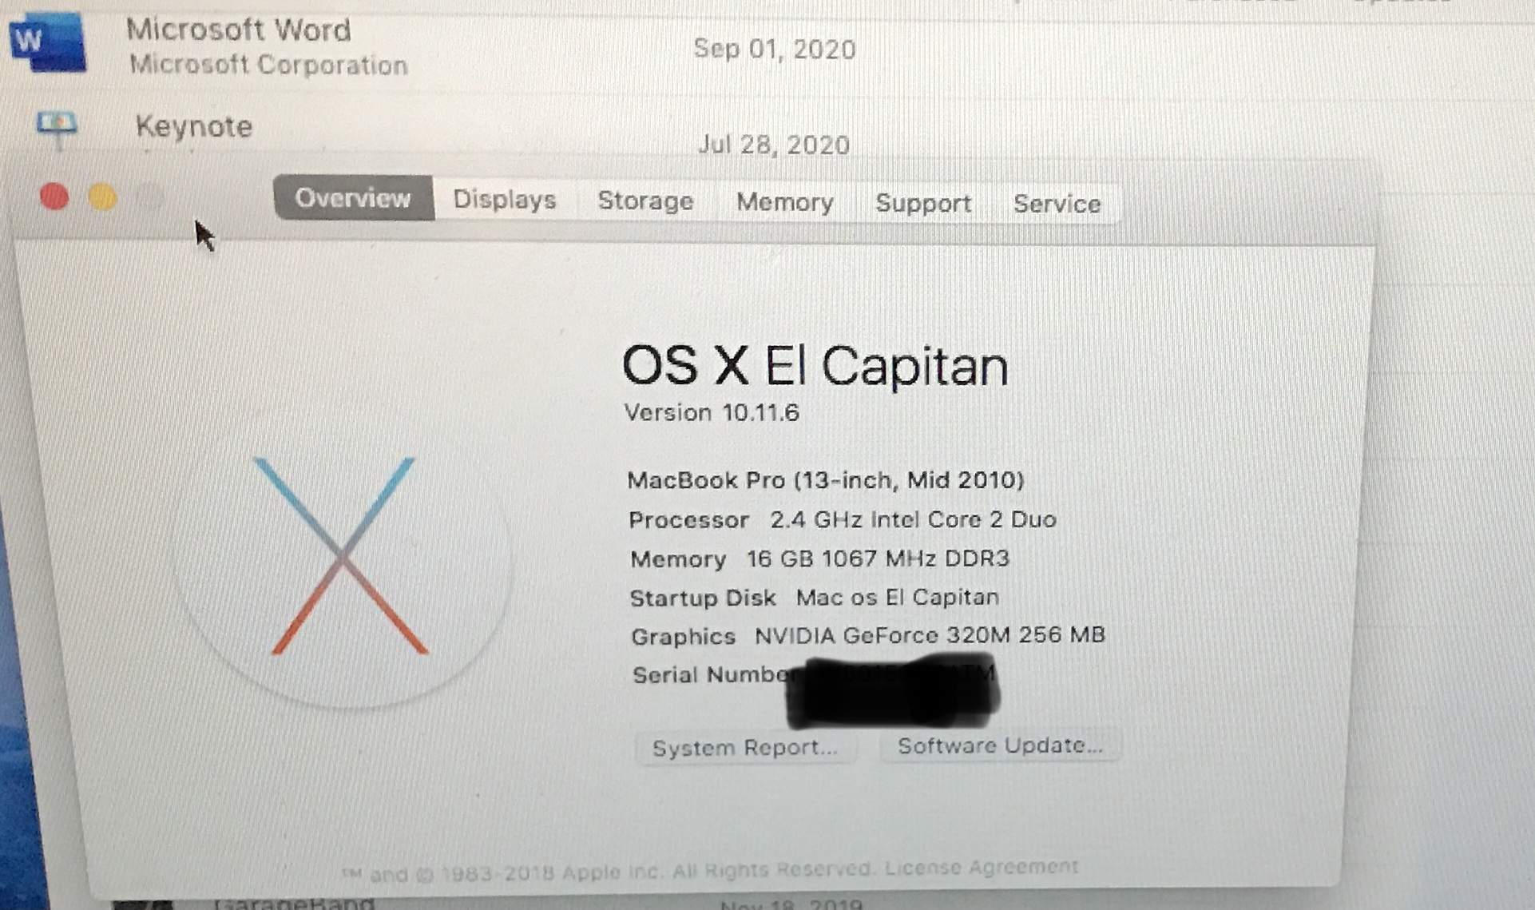1535x910 pixels.
Task: Click the disabled gray zoom button
Action: [149, 197]
